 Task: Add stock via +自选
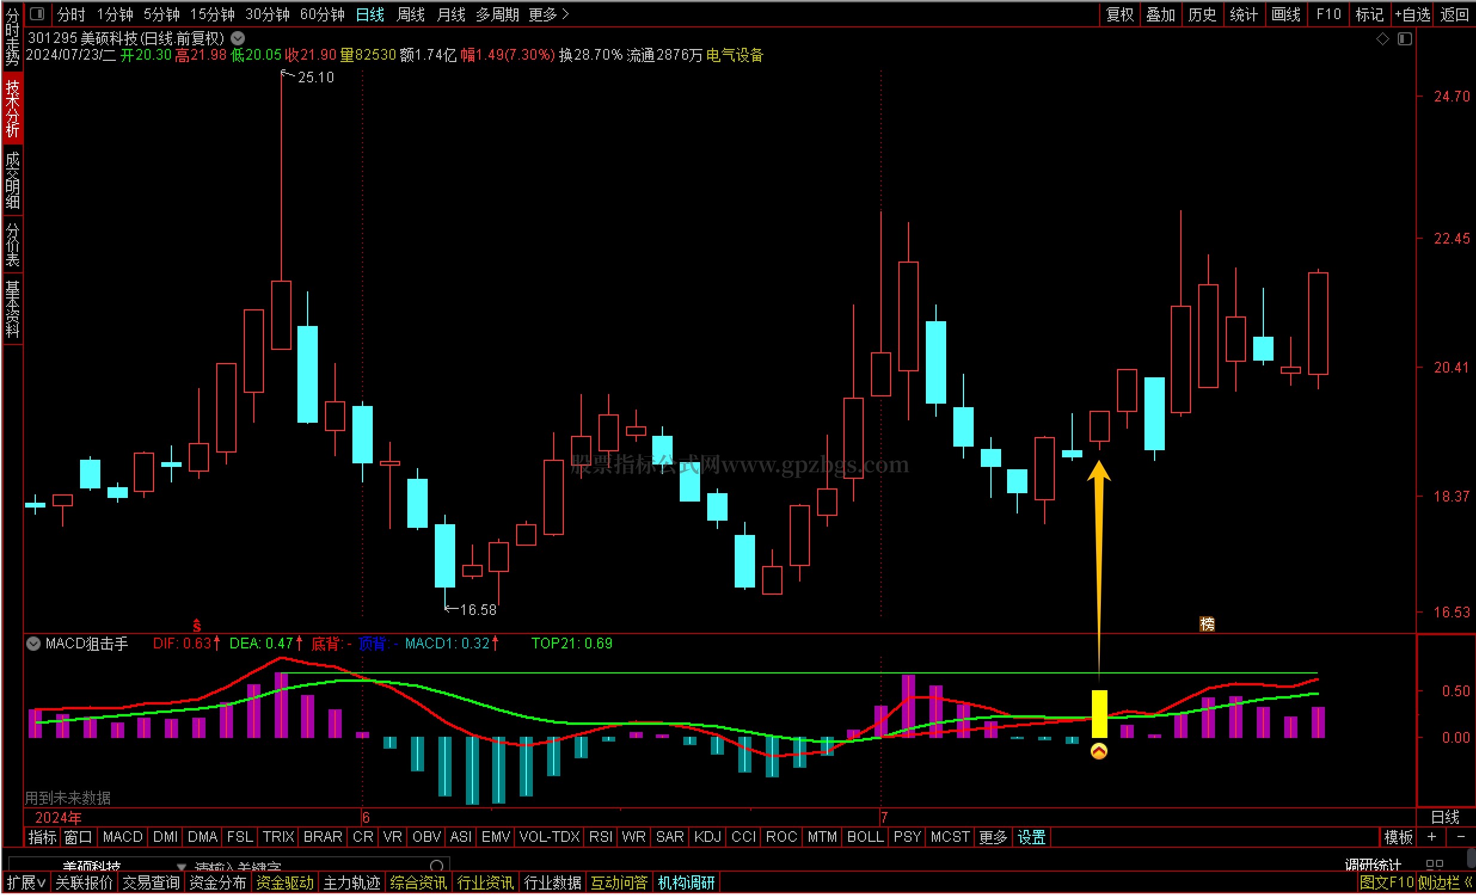(x=1413, y=14)
